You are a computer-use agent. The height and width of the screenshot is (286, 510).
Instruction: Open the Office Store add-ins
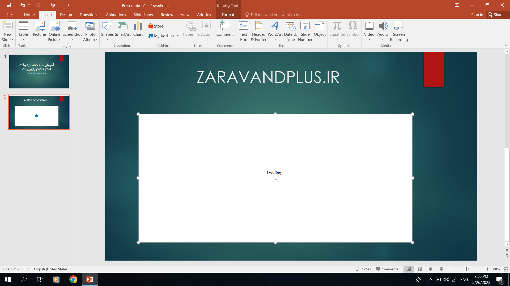click(x=156, y=26)
